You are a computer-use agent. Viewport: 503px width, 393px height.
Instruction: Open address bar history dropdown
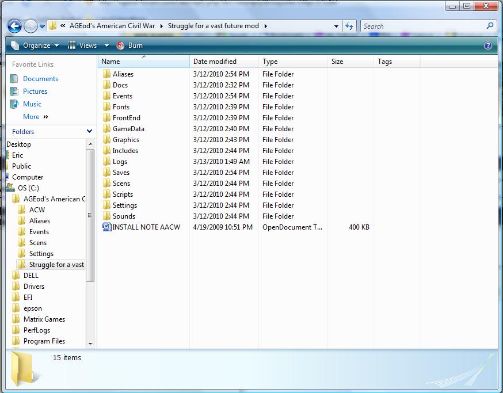point(336,26)
